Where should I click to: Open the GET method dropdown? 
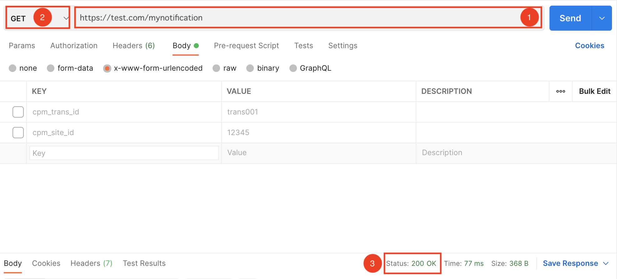[38, 18]
